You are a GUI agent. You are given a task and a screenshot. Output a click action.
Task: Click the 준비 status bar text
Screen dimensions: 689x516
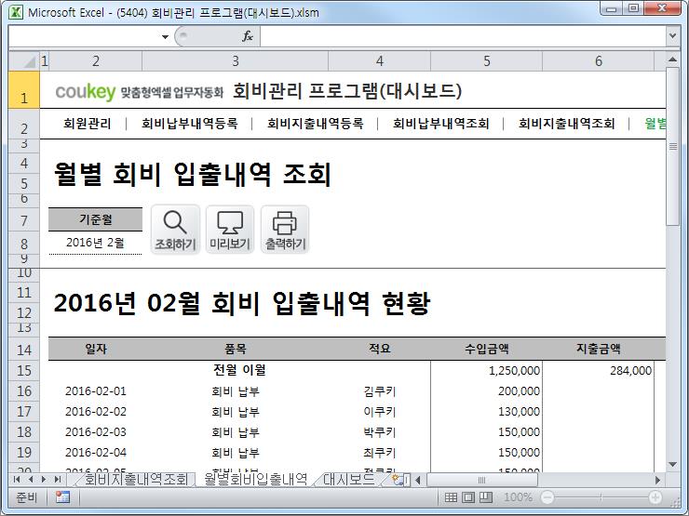click(26, 497)
